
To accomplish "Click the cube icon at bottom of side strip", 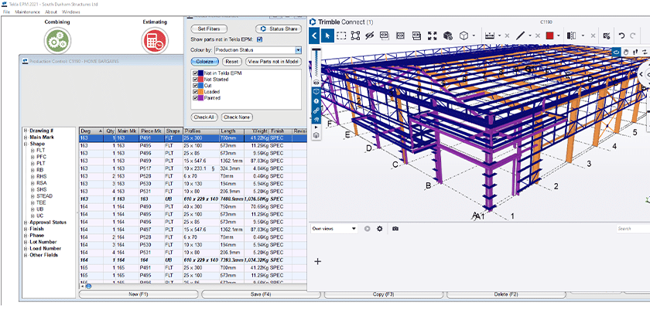I will (x=316, y=135).
